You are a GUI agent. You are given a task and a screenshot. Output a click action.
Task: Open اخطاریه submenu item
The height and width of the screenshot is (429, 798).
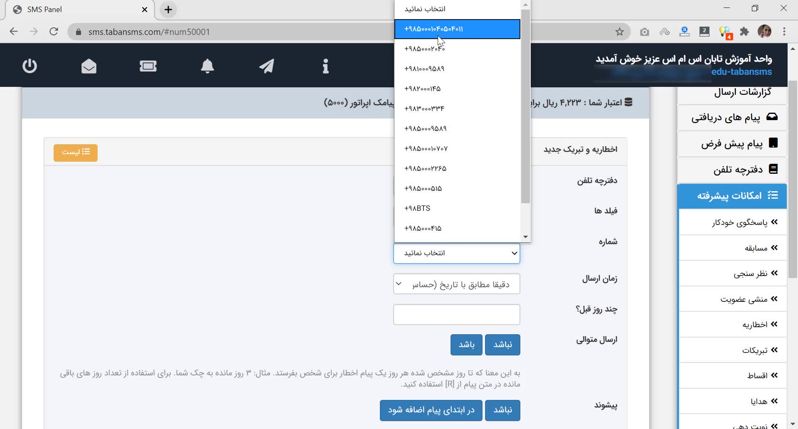733,325
